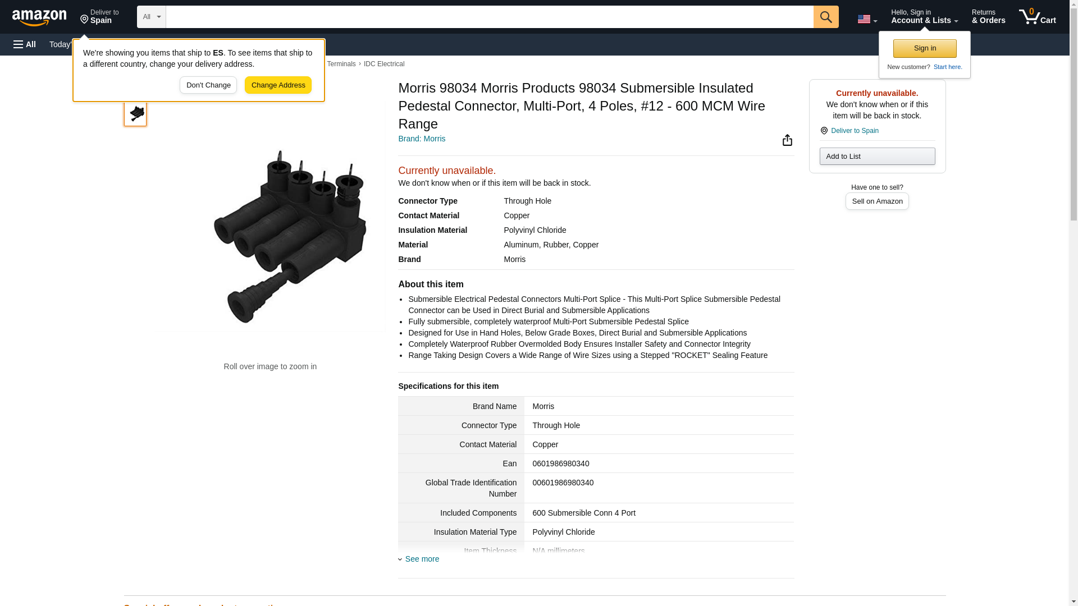Screen dimensions: 1078x606
Task: Open the All hamburger menu
Action: 25,44
